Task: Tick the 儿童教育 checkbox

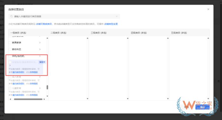Action: [x=10, y=88]
